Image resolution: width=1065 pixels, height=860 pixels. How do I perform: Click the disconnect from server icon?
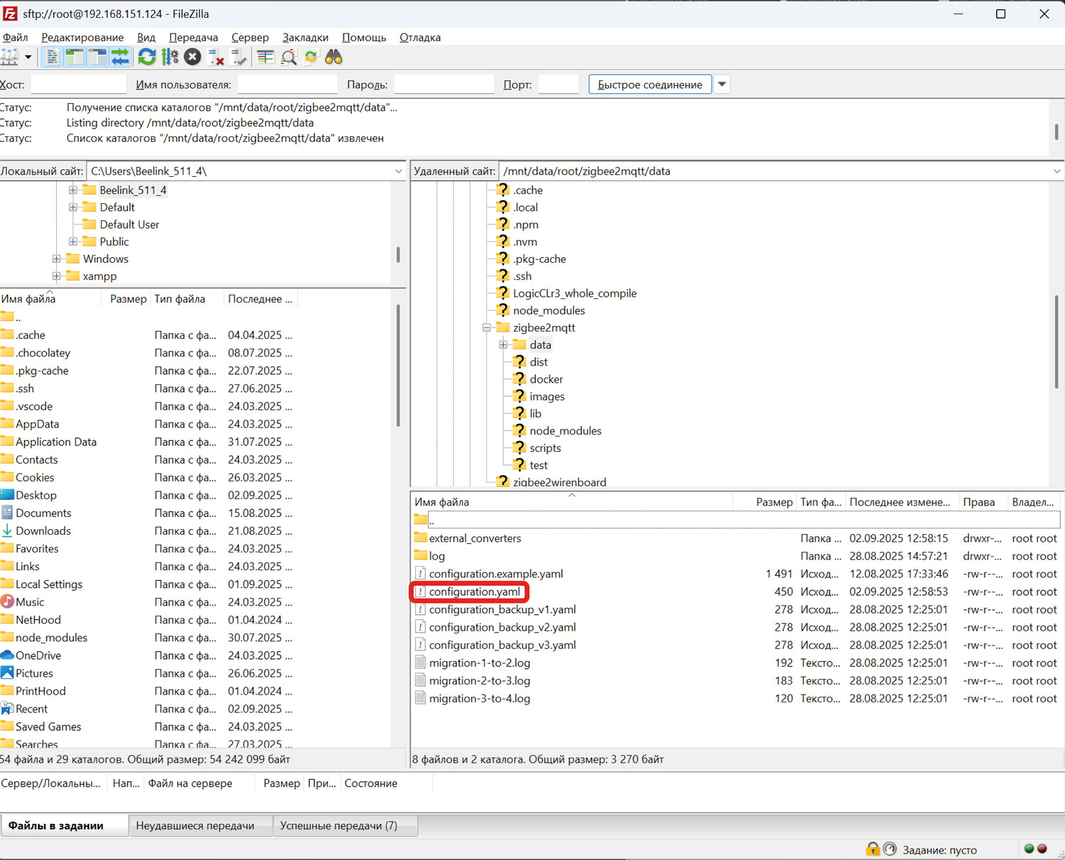tap(216, 58)
